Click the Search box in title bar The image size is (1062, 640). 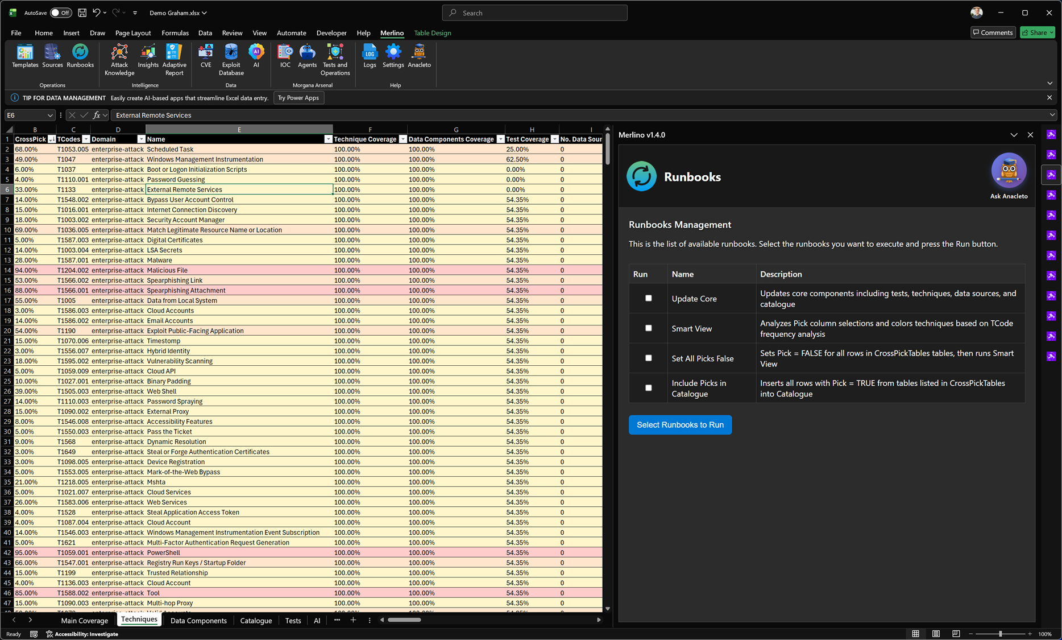pyautogui.click(x=534, y=13)
